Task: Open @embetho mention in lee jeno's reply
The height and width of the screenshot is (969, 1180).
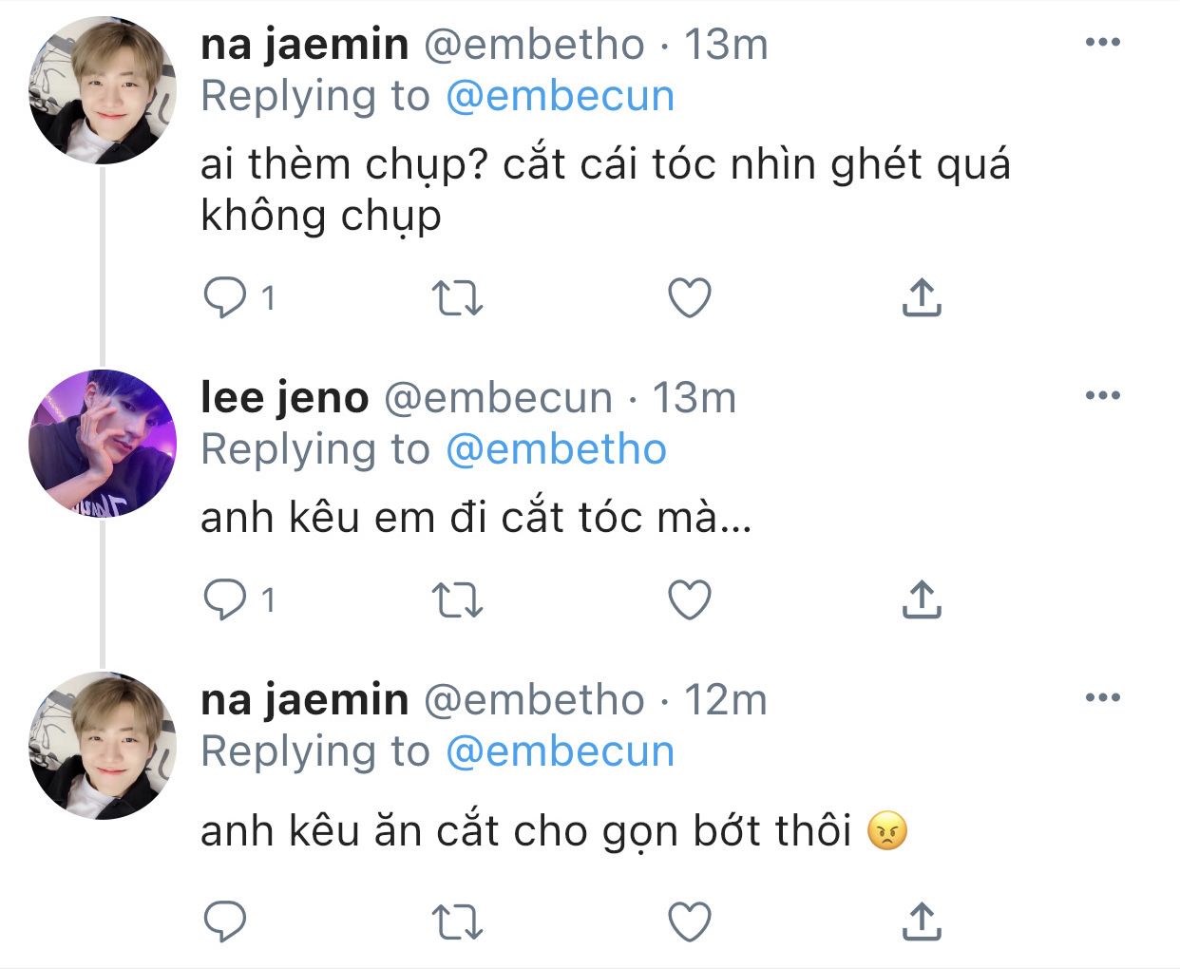Action: (x=556, y=449)
